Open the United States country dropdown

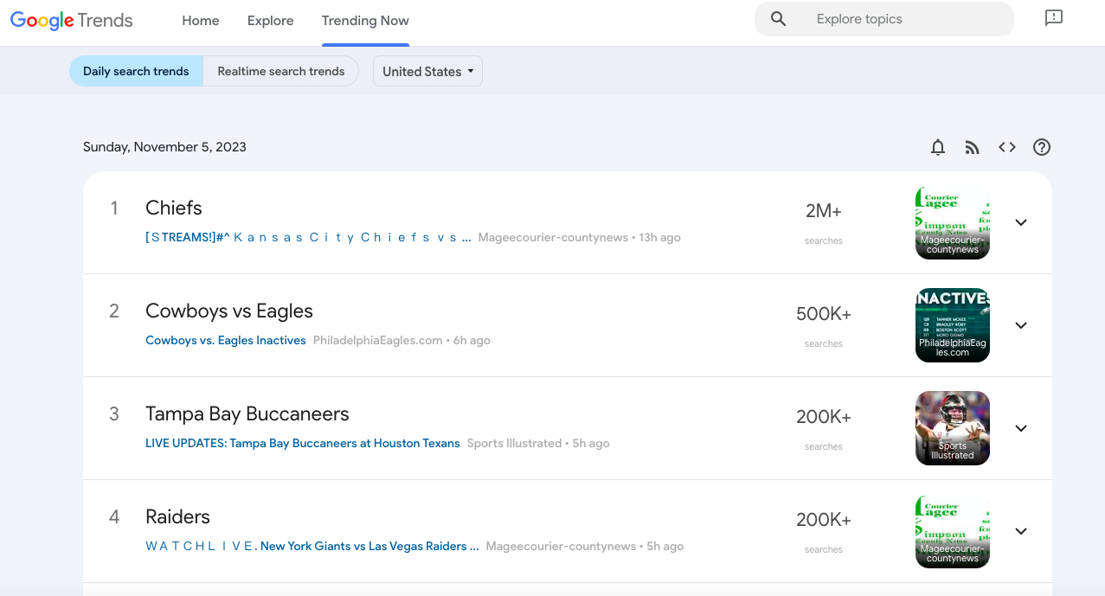427,71
